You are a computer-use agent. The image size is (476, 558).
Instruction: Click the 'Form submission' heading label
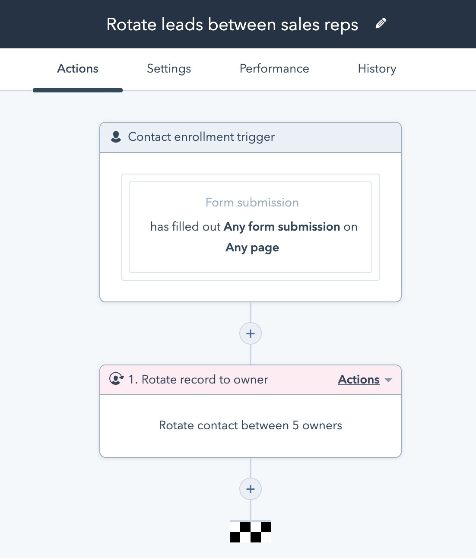pos(252,202)
